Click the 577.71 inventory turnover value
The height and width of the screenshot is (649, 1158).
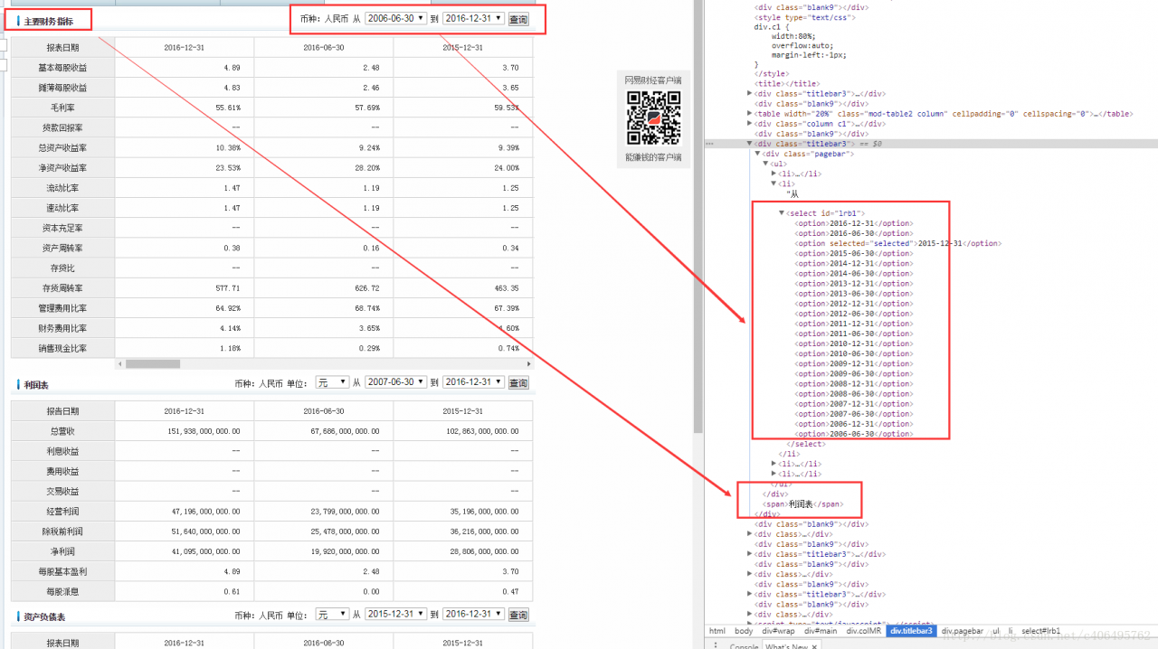227,288
